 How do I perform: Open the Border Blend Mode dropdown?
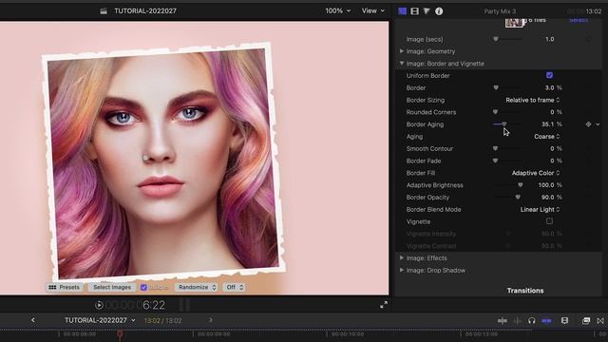coord(541,209)
